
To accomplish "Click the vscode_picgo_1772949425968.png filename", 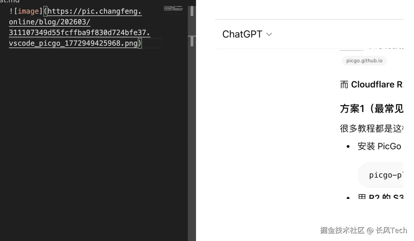I will (73, 43).
